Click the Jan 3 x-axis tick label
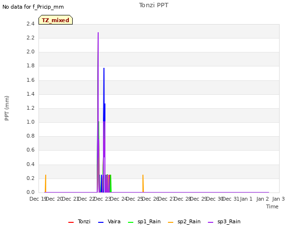Viewport: 308px width, 231px height. pos(278,199)
